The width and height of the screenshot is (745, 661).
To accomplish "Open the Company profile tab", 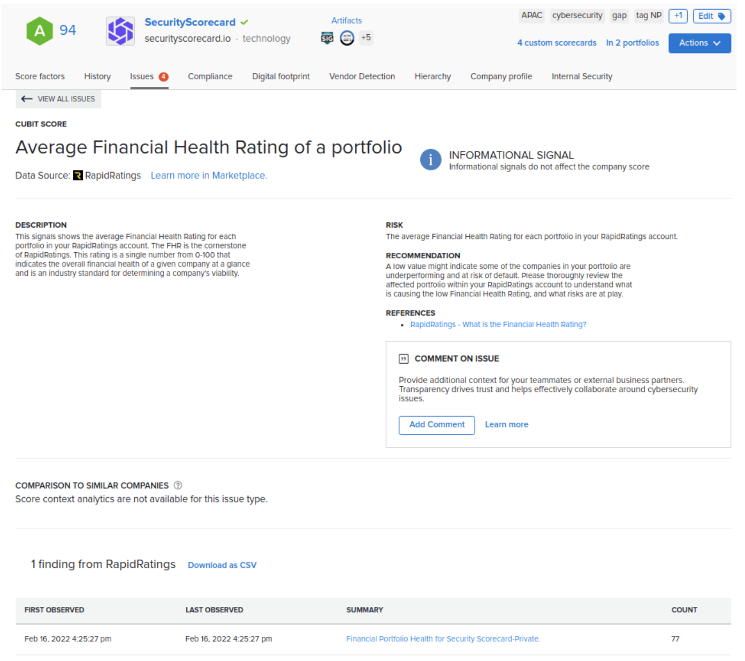I will pos(501,77).
